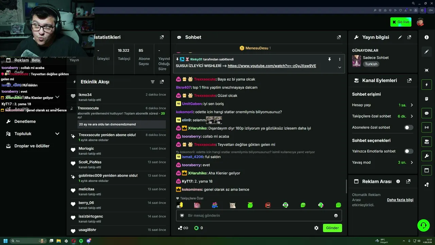Open the Windows Start button

point(5,241)
